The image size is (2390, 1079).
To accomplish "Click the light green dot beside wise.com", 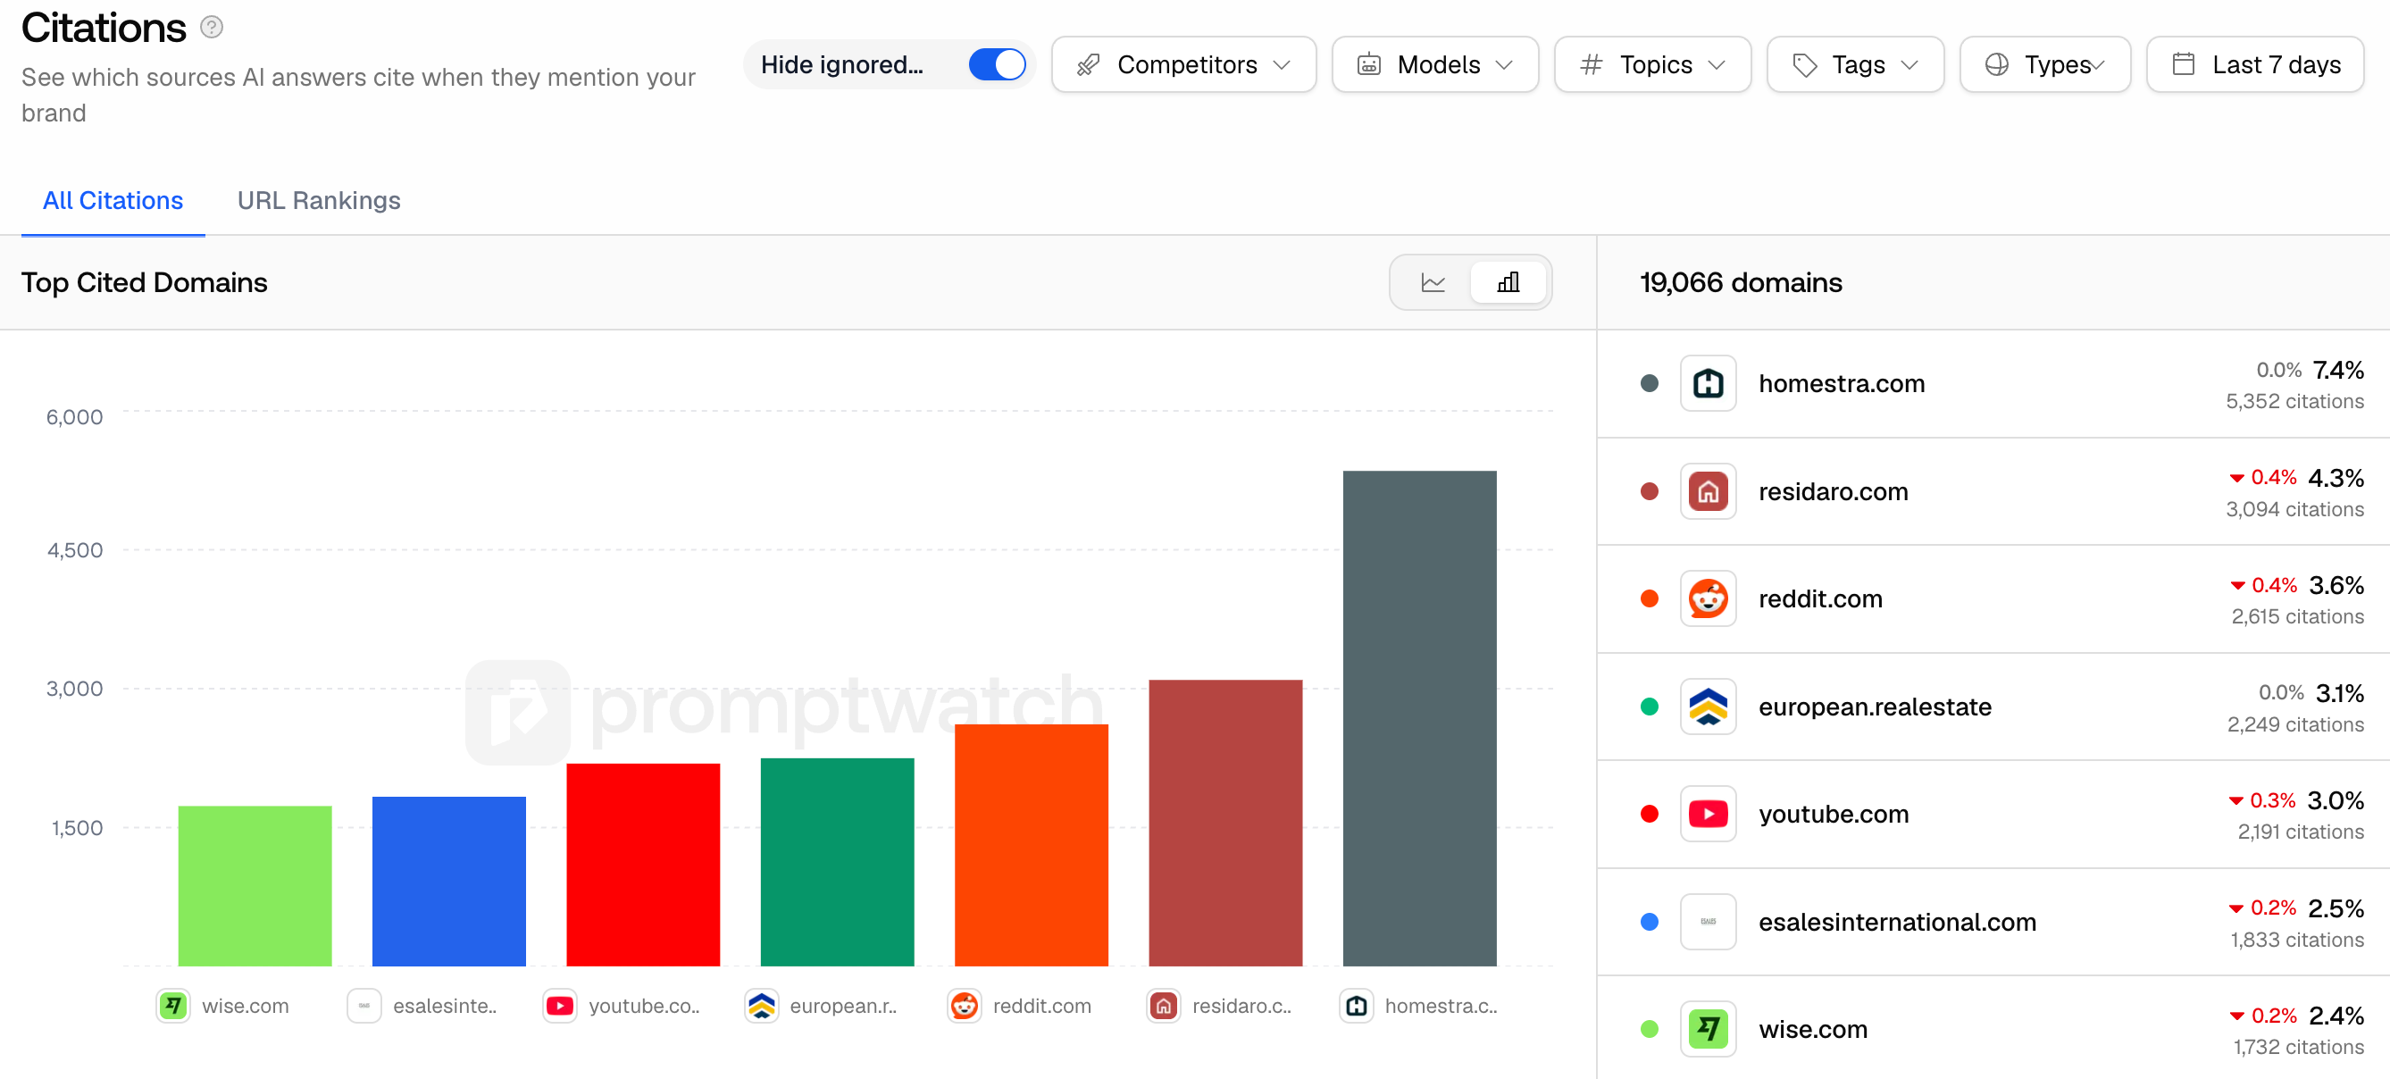I will [1649, 1029].
